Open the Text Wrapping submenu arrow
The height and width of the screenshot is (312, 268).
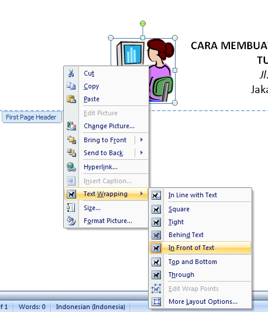(142, 194)
